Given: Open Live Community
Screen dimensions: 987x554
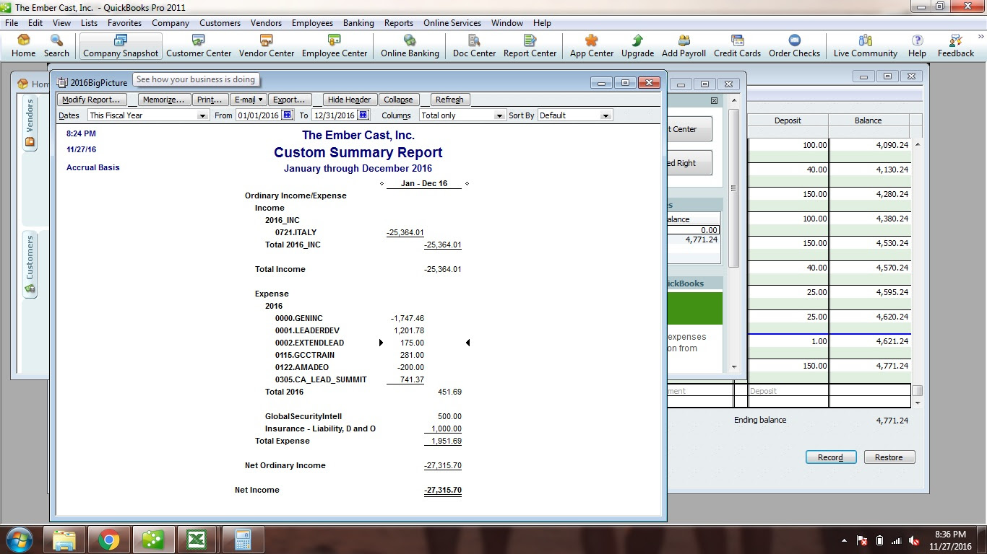Looking at the screenshot, I should 865,46.
